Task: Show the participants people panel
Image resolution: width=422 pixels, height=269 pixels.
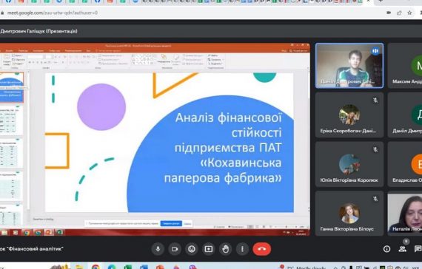Action: (x=403, y=249)
